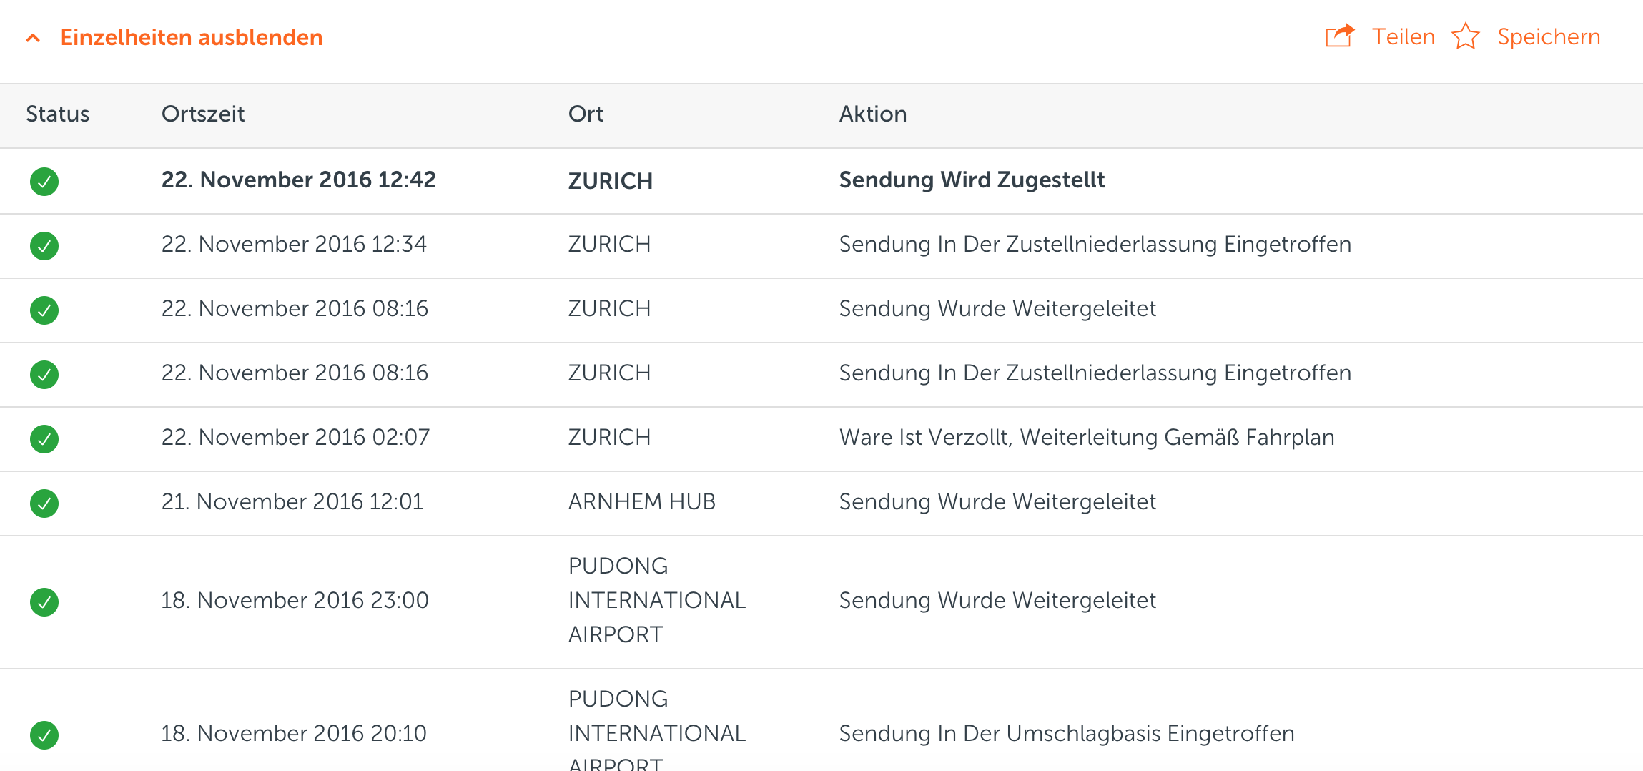
Task: Click the star save icon
Action: 1465,36
